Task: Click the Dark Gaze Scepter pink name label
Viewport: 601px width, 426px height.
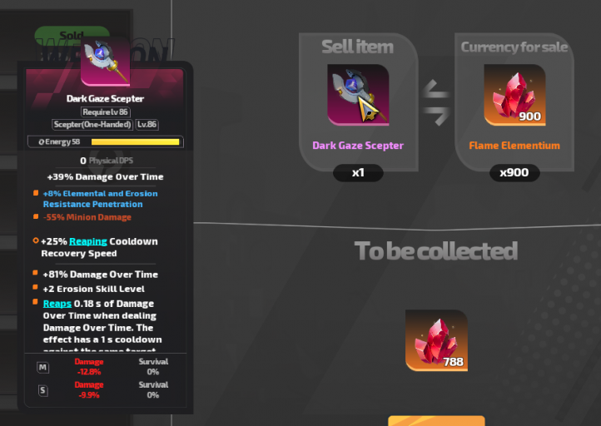Action: 358,146
